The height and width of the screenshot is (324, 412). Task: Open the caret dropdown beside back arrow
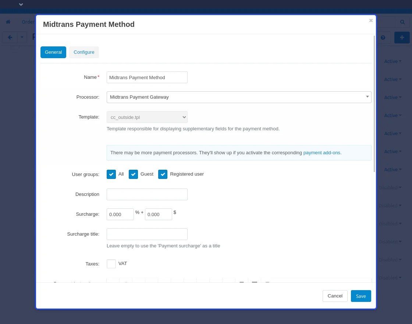(x=22, y=37)
